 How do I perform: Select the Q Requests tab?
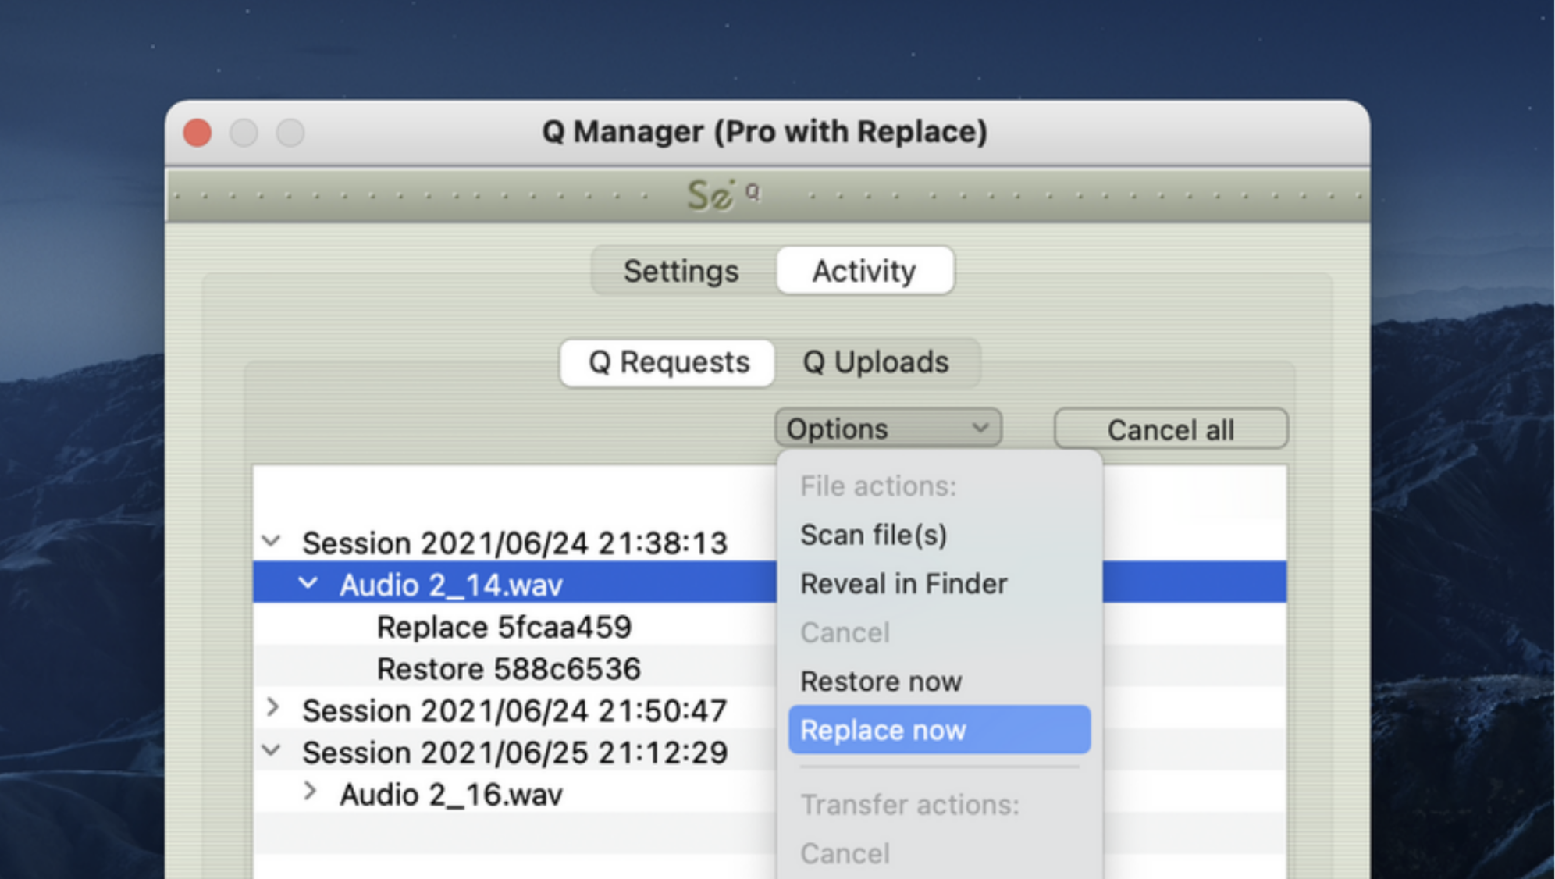click(668, 362)
